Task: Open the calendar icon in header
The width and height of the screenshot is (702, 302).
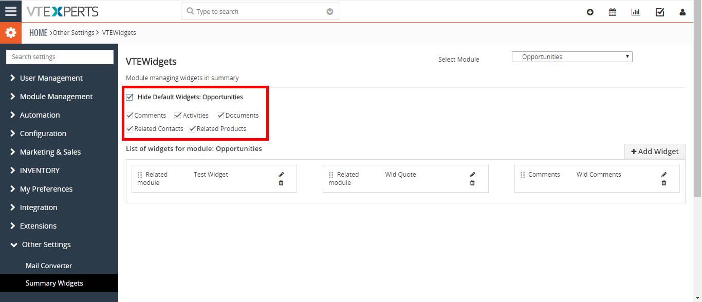Action: [x=613, y=12]
